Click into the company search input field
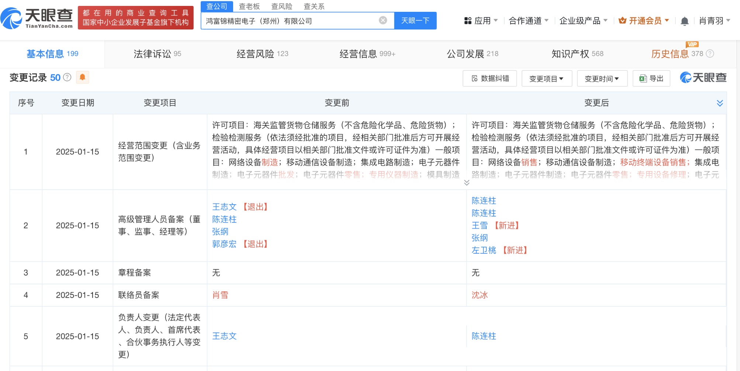The width and height of the screenshot is (740, 371). [288, 21]
